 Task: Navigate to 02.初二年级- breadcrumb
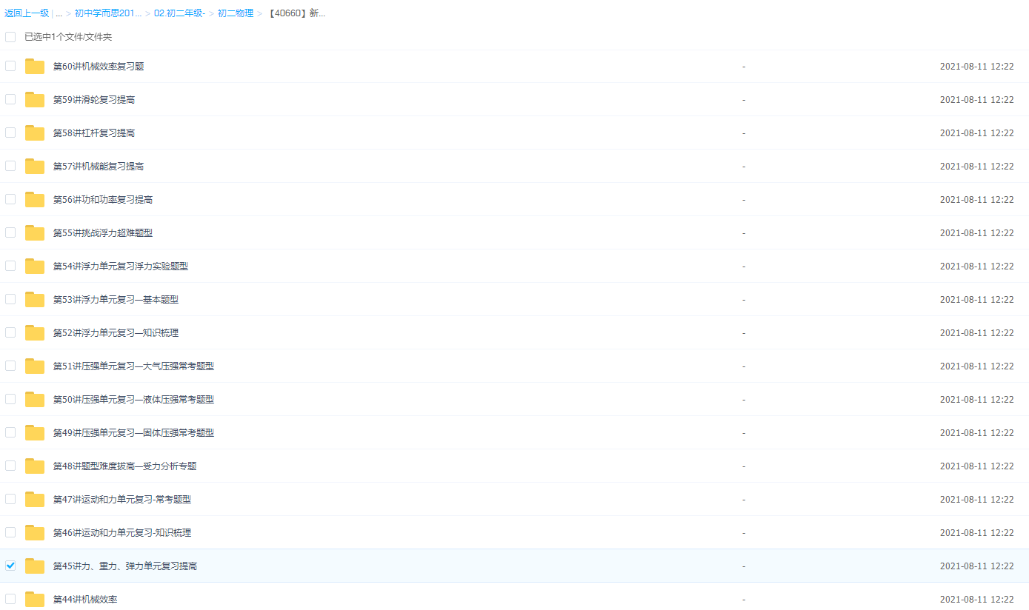click(179, 13)
